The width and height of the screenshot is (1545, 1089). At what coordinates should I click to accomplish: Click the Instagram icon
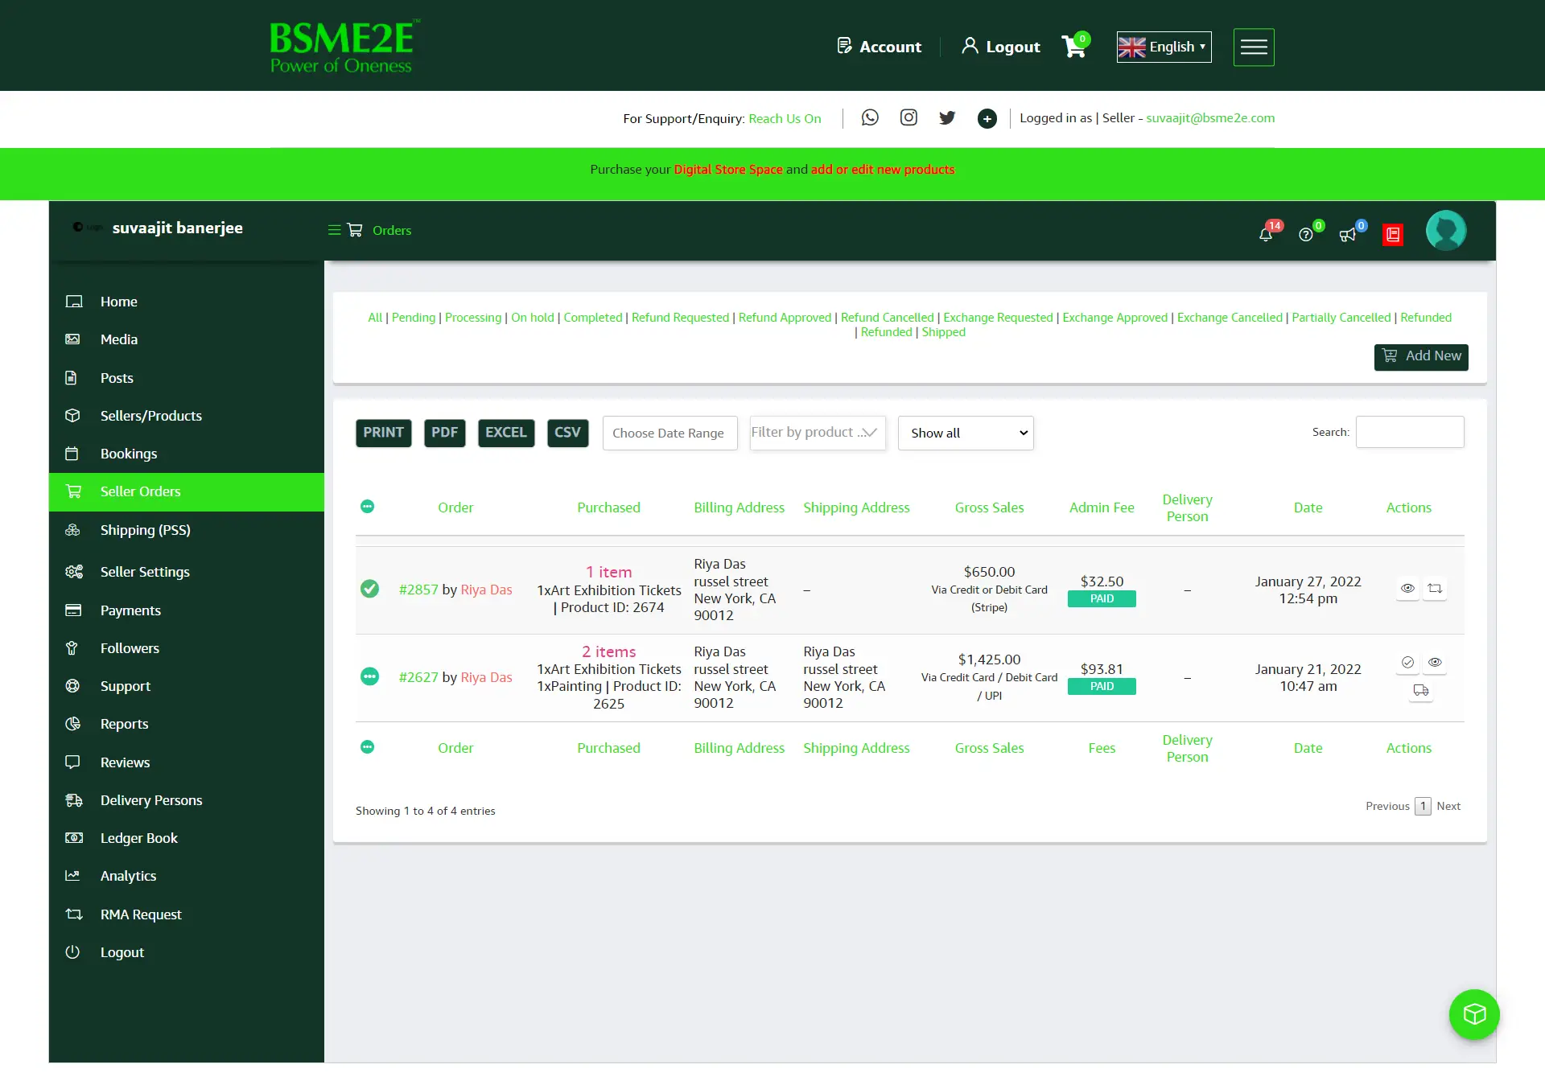click(908, 117)
